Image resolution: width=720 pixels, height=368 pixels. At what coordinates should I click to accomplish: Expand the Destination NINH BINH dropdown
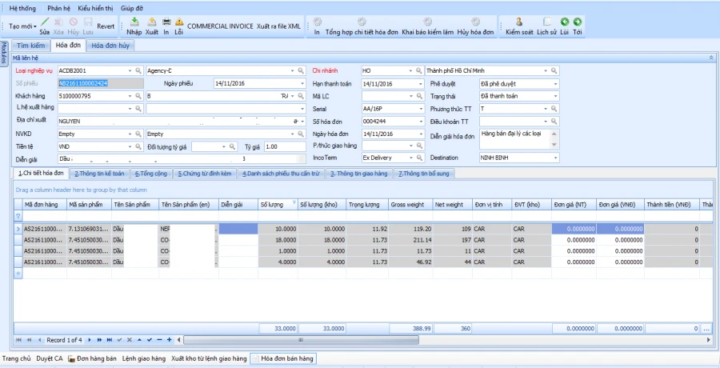click(x=555, y=158)
